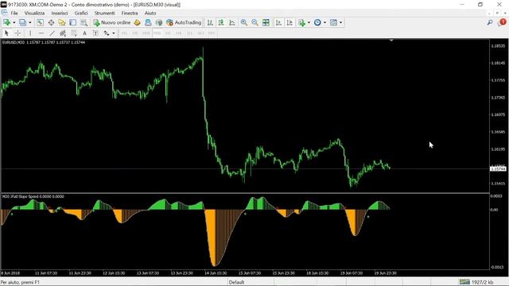
Task: Select the D1 timeframe button
Action: click(x=190, y=33)
